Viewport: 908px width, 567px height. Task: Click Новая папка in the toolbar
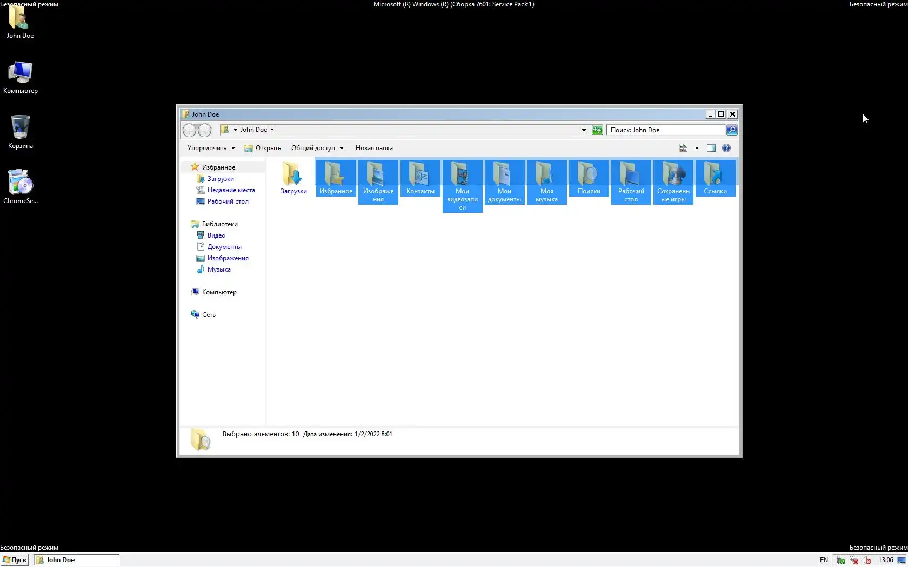[374, 148]
